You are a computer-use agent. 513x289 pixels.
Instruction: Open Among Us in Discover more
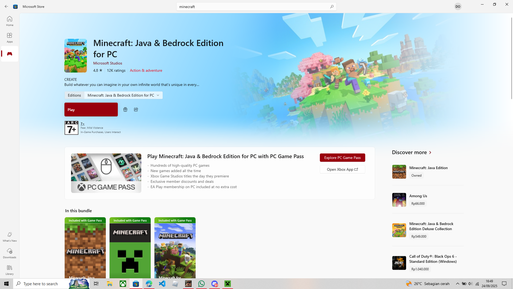coord(428,200)
